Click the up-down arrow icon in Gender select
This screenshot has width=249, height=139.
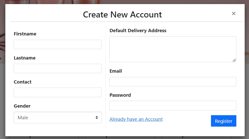click(x=97, y=117)
